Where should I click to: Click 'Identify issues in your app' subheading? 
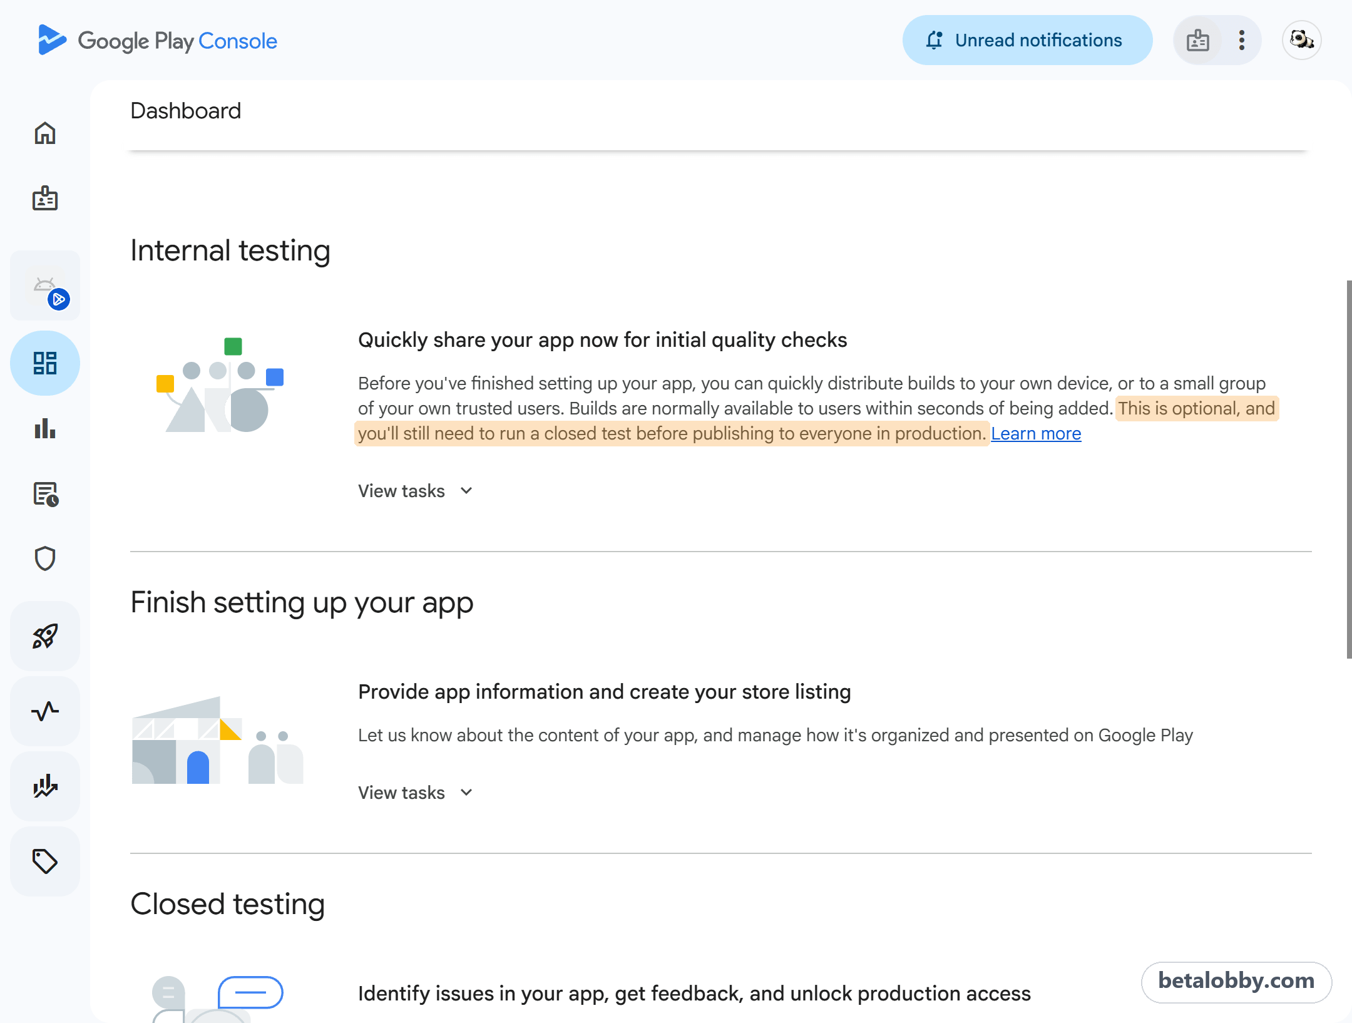point(694,994)
